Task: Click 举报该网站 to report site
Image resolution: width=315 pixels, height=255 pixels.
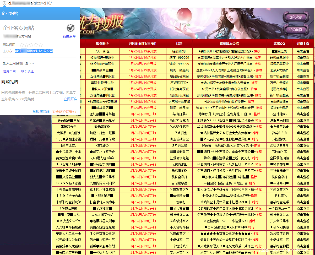Action: pyautogui.click(x=41, y=111)
